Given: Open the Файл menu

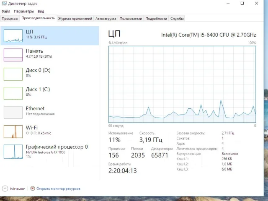Looking at the screenshot, I should tap(6, 11).
